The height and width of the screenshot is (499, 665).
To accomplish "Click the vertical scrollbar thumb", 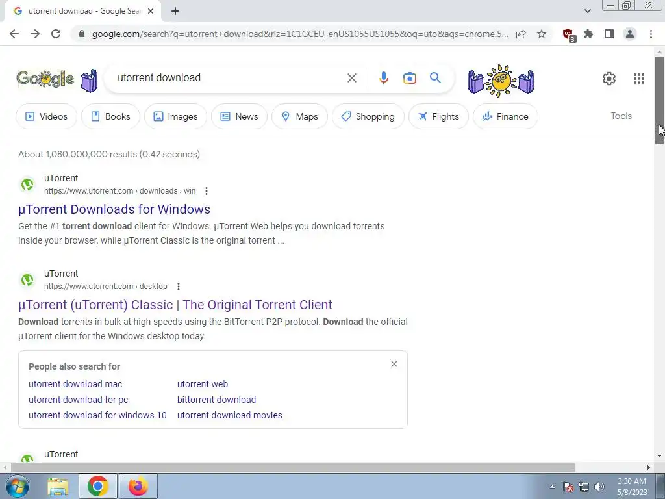I will [659, 101].
